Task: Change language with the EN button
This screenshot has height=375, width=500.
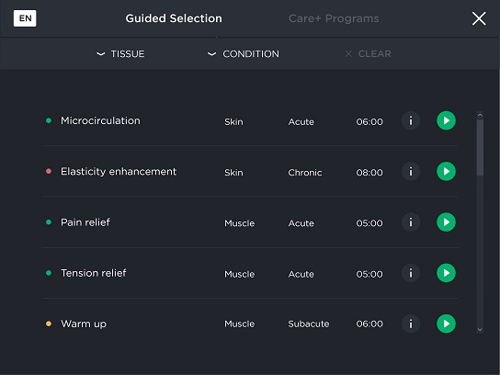Action: 25,18
